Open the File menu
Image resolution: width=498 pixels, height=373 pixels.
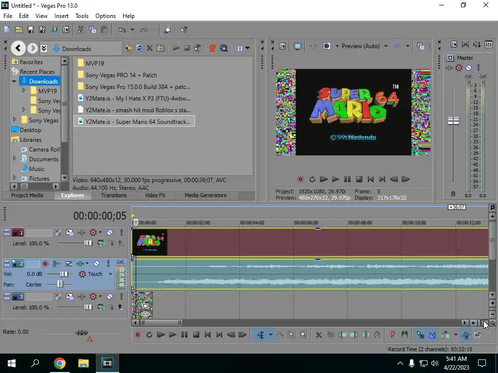tap(8, 16)
